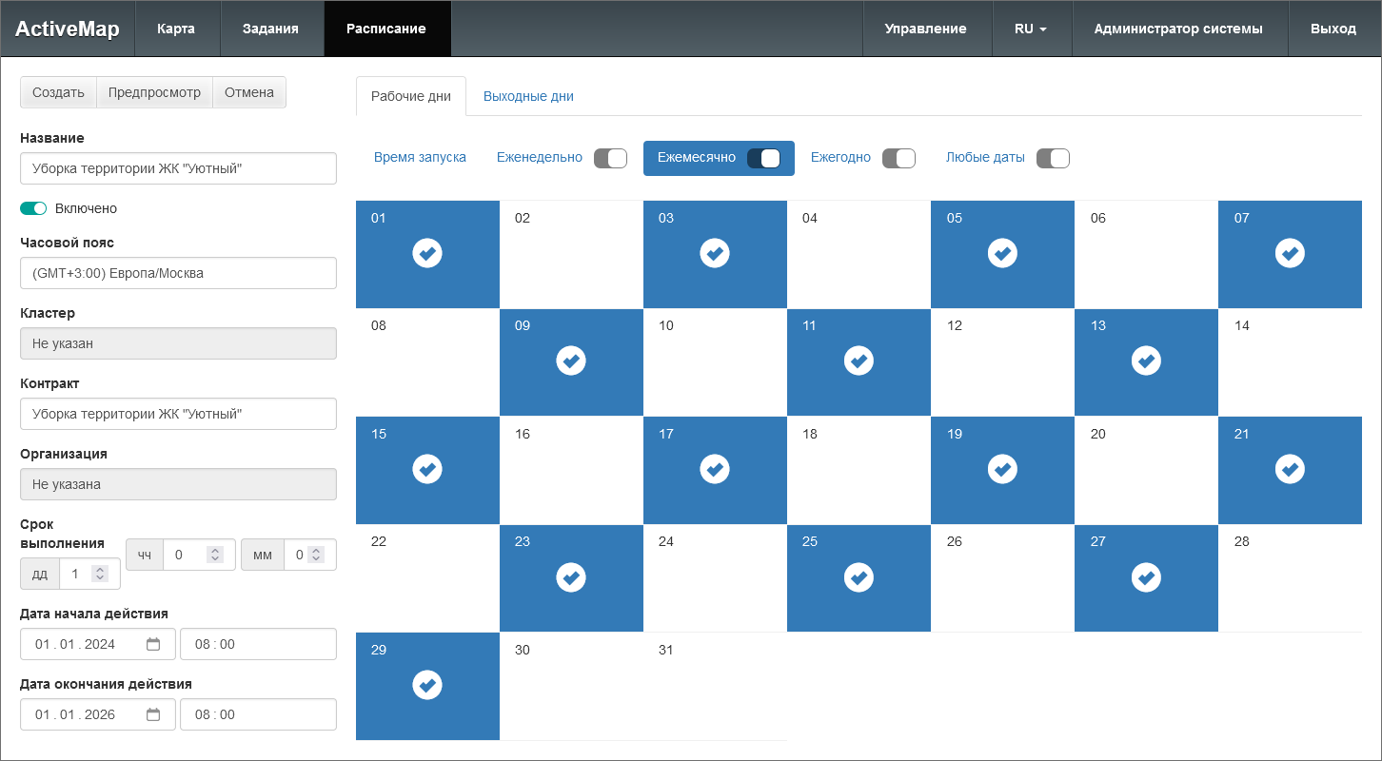Open the Часовой пояс time zone selector

178,273
